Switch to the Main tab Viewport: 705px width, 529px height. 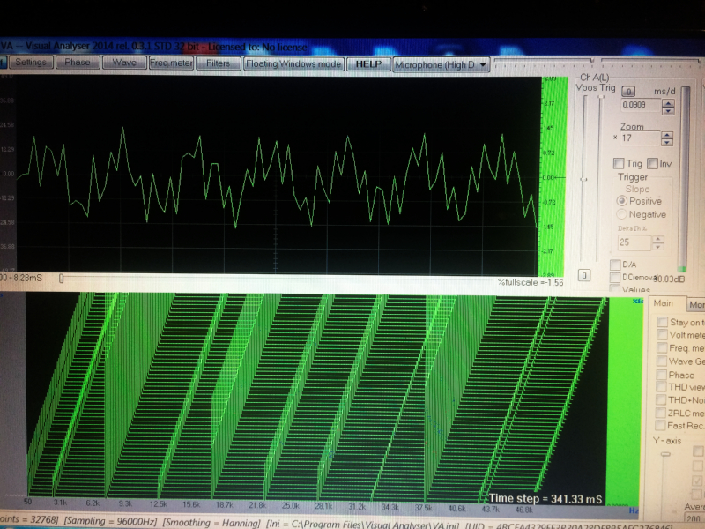(x=664, y=304)
